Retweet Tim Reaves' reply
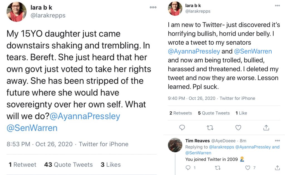285x175 pixels. tap(218, 168)
